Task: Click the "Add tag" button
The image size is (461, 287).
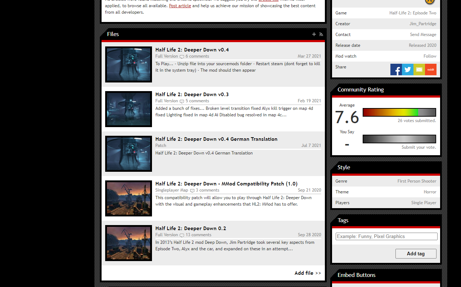Action: coord(416,254)
